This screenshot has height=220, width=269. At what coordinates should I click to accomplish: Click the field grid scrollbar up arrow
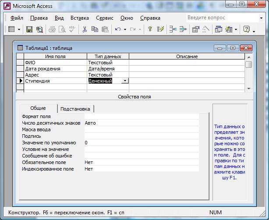click(x=249, y=57)
